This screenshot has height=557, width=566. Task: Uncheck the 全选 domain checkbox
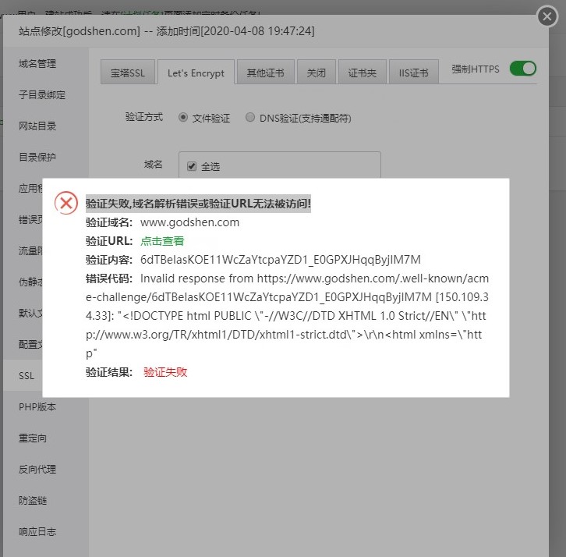(192, 166)
